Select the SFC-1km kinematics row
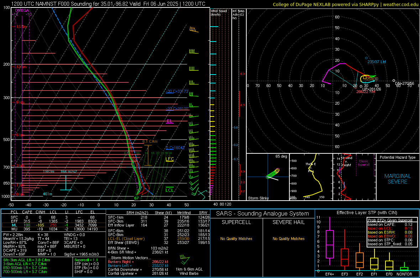Image resolution: width=420 pixels, height=278 pixels. [x=159, y=217]
